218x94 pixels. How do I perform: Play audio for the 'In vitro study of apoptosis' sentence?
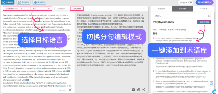point(205,73)
